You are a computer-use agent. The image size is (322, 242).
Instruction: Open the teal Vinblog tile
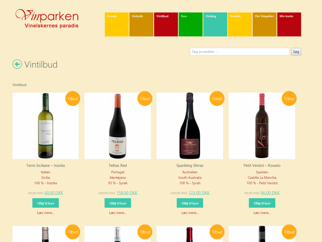click(x=215, y=24)
